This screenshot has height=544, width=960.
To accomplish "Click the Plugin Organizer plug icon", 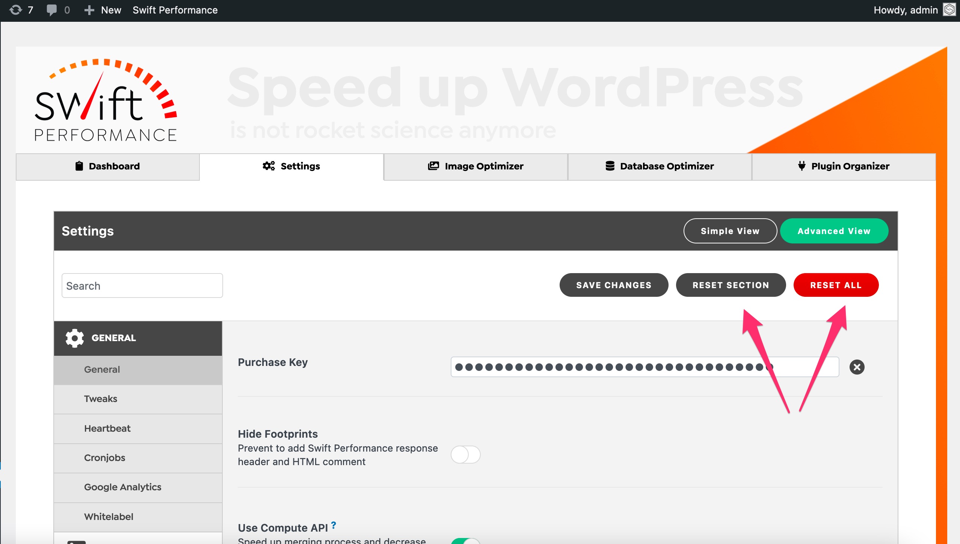I will [x=802, y=166].
